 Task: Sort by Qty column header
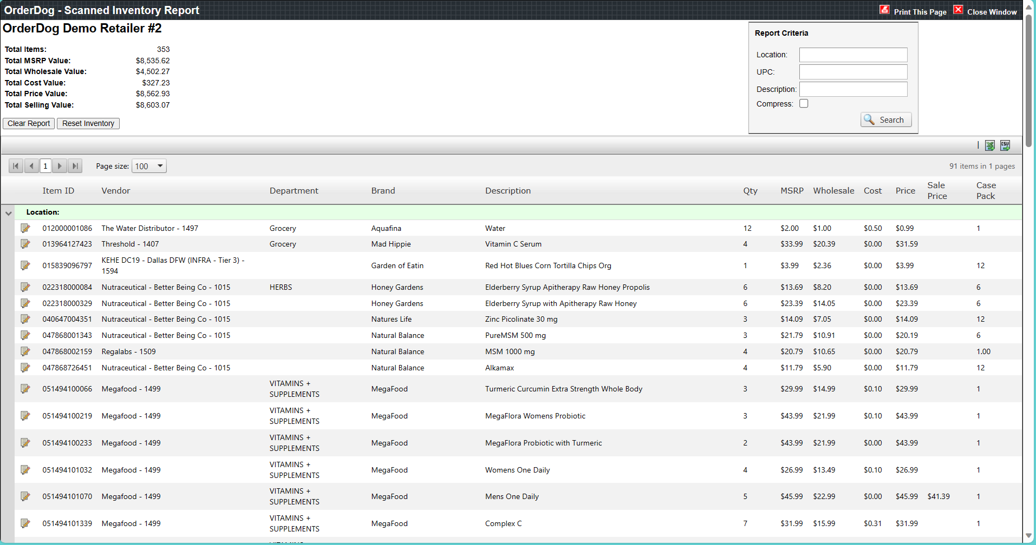point(750,191)
